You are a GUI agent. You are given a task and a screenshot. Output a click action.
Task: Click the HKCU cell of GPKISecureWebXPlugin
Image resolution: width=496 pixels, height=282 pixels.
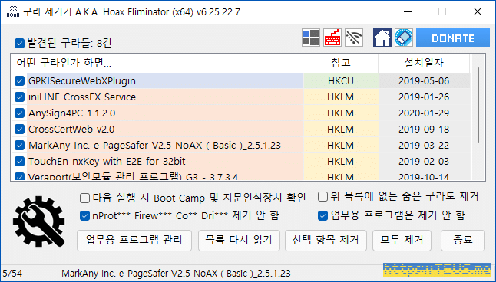point(341,81)
